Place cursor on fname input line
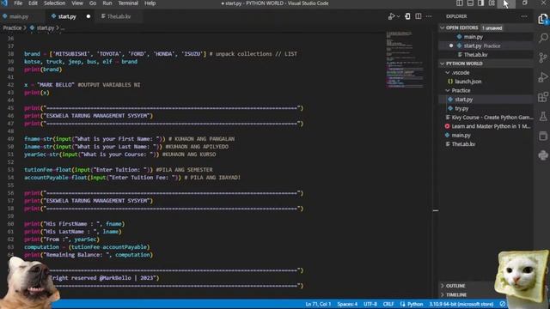 point(130,139)
